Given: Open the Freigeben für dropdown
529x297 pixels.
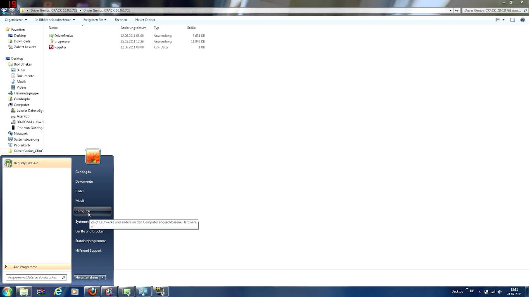Looking at the screenshot, I should tap(95, 20).
